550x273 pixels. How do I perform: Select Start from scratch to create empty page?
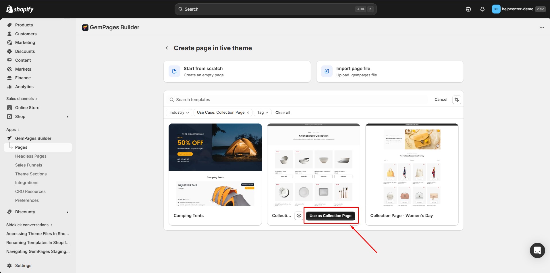(237, 71)
